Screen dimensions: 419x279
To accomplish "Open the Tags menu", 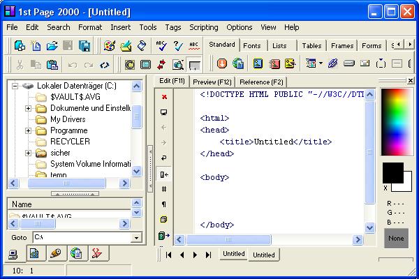I will [x=173, y=27].
